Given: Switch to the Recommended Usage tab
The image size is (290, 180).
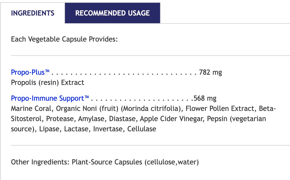Looking at the screenshot, I should point(112,13).
